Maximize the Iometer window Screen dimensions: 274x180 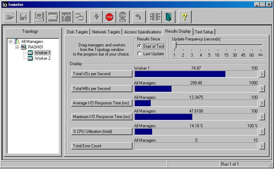pyautogui.click(x=262, y=5)
